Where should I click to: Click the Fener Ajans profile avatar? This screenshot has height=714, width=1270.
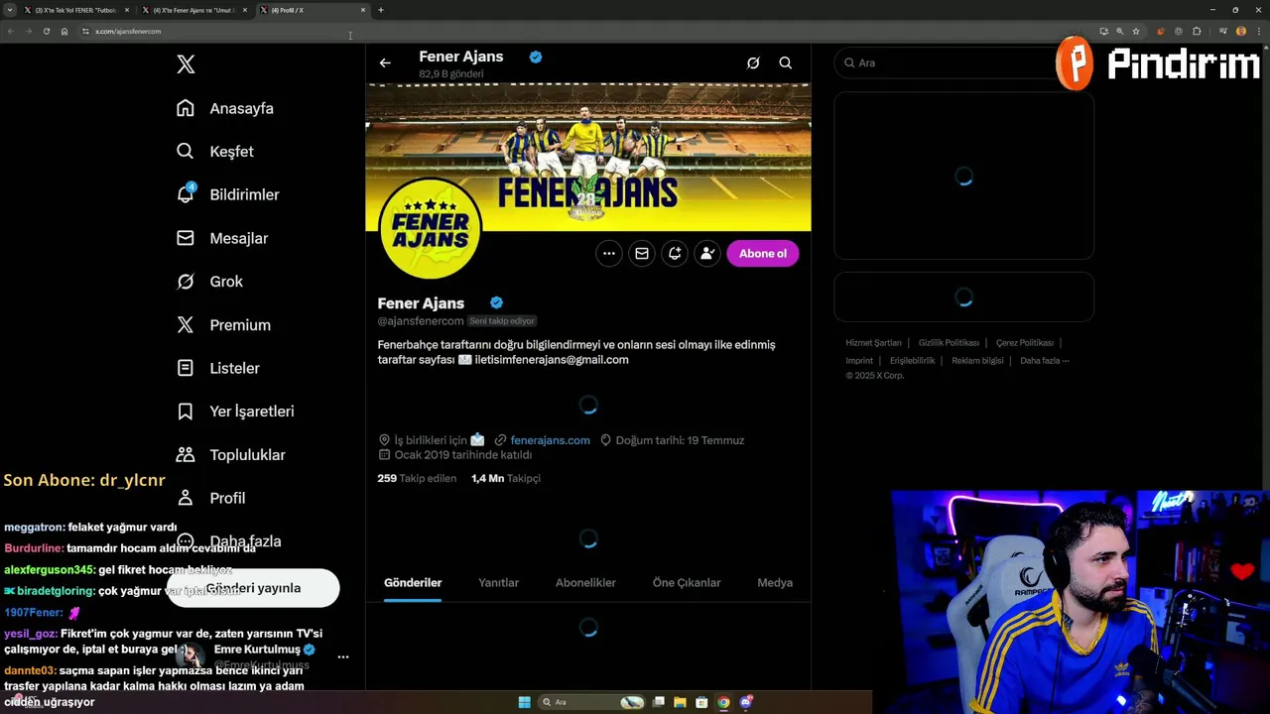pos(430,229)
